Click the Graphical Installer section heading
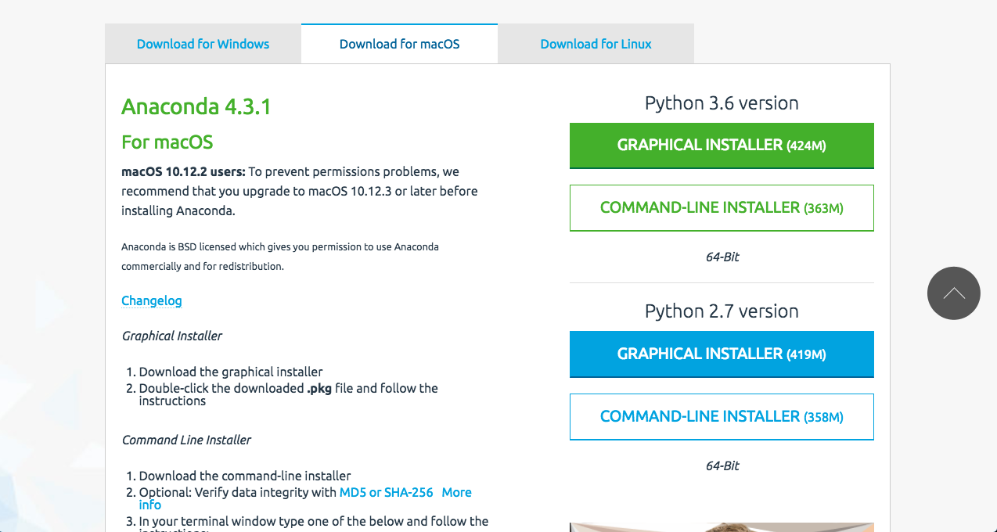The image size is (997, 532). point(171,336)
